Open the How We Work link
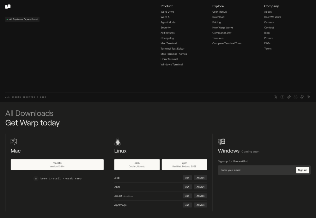316x218 pixels. (x=273, y=17)
